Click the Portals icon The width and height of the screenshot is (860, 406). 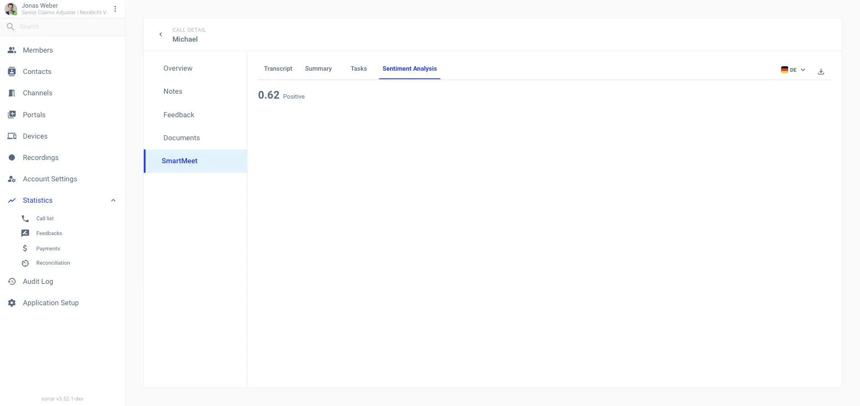[12, 115]
